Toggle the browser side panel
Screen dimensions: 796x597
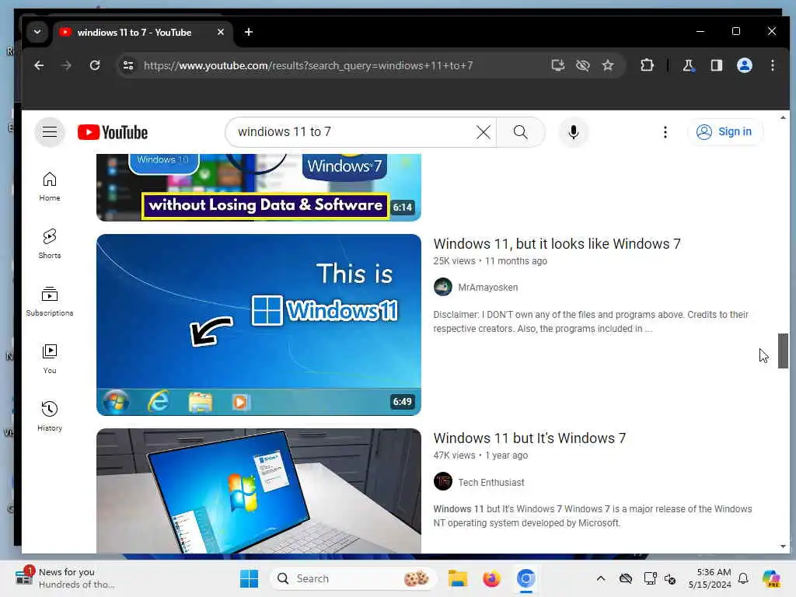[x=716, y=65]
